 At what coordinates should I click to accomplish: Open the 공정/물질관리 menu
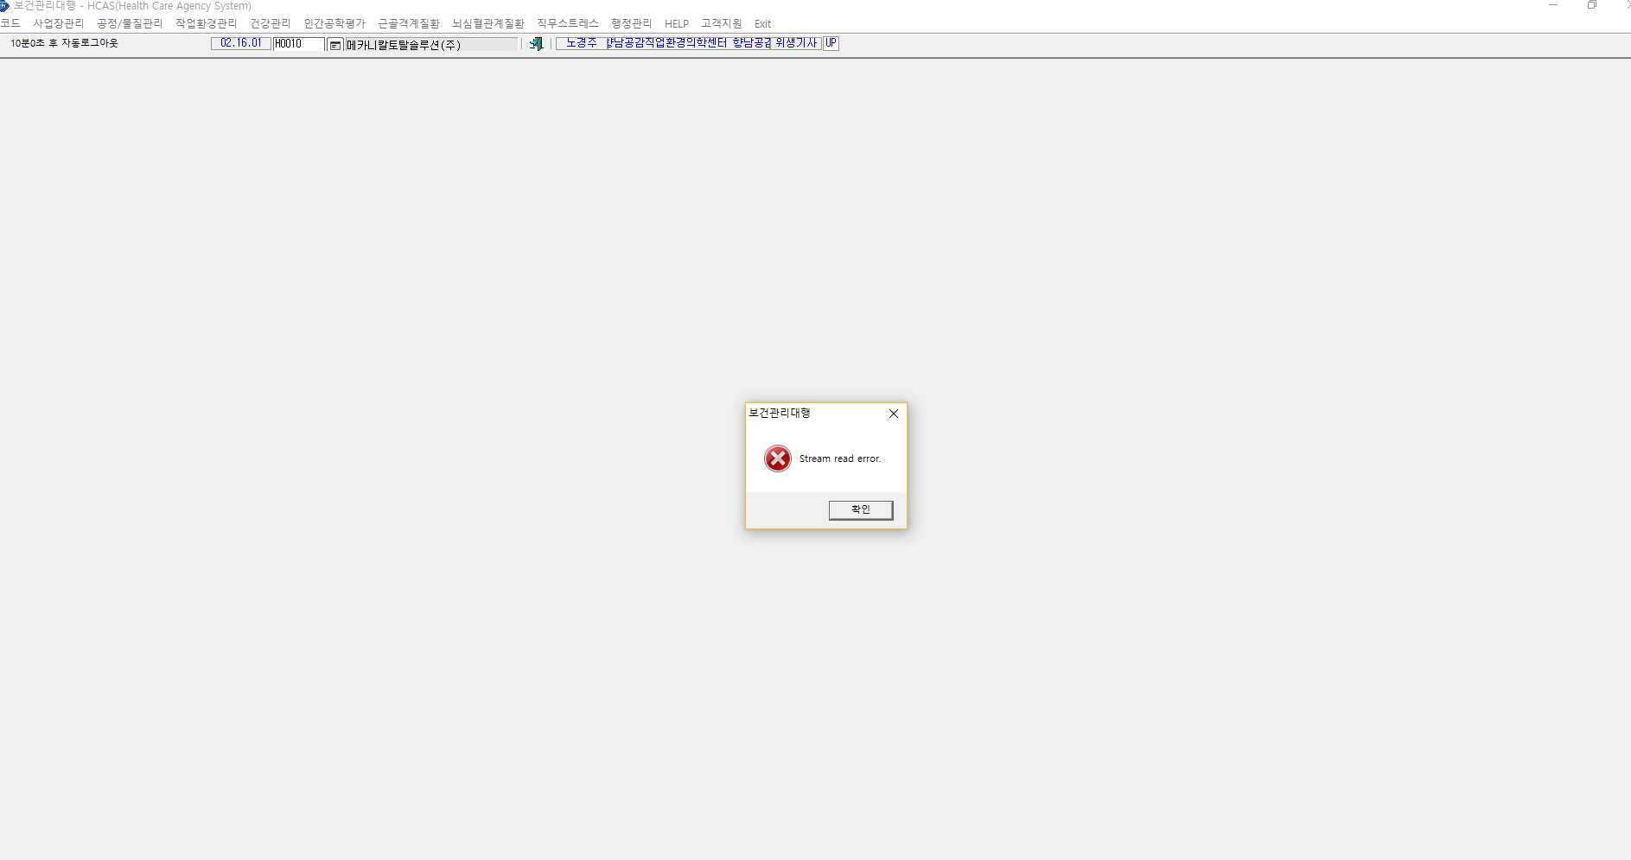130,24
